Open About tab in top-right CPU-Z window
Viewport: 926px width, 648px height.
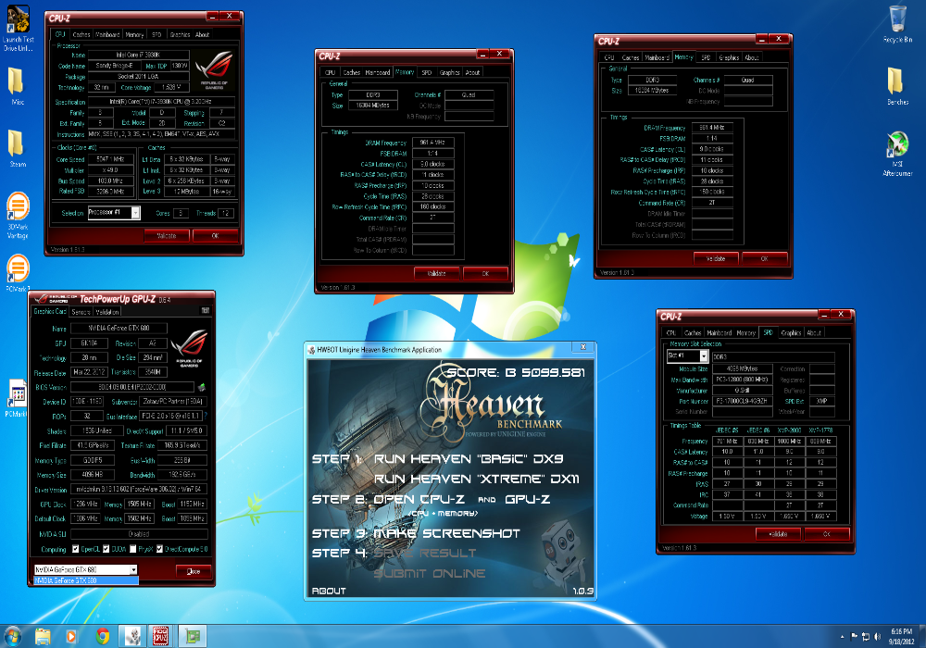pyautogui.click(x=752, y=57)
